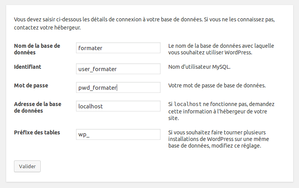The width and height of the screenshot is (299, 188).
Task: Click the Identifiant label
Action: tap(28, 67)
